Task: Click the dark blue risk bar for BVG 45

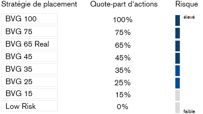Action: click(178, 58)
